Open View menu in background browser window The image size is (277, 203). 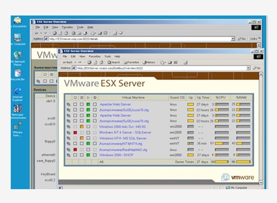55,27
